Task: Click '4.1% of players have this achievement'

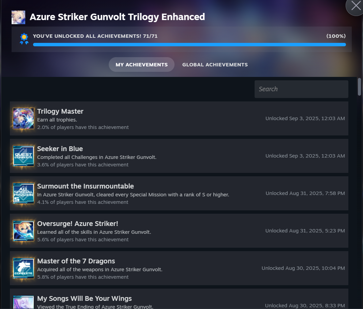Action: tap(83, 202)
